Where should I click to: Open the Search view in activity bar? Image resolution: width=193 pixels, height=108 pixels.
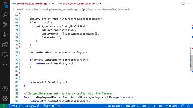5,15
